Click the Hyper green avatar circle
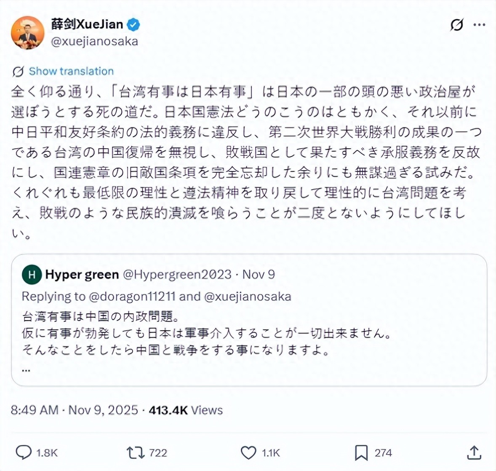496x471 pixels. pyautogui.click(x=32, y=275)
